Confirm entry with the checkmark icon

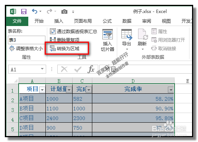pos(78,69)
